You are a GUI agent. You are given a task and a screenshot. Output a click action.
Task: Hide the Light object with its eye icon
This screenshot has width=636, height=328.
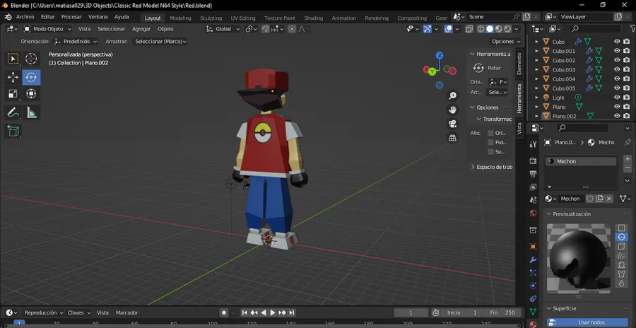(617, 98)
